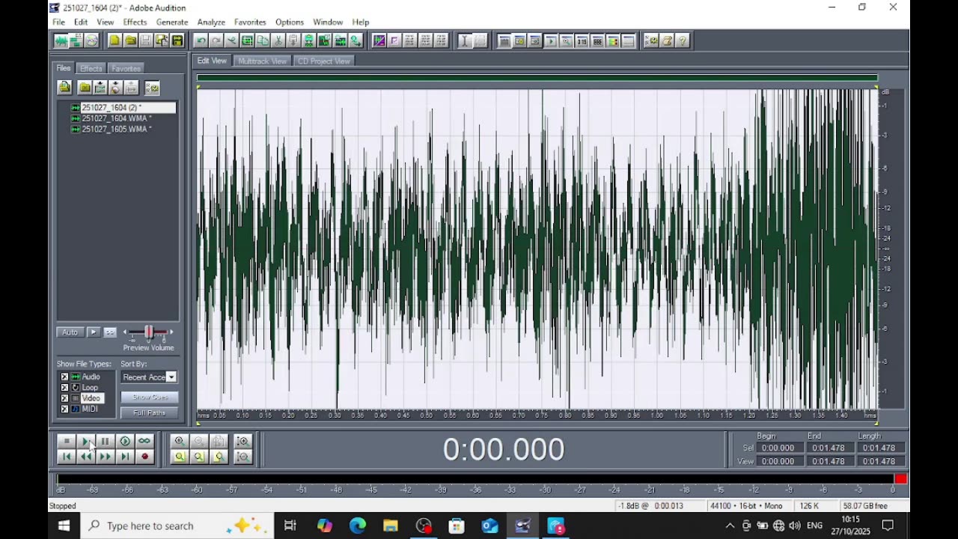Click the Windows Start button
Screen dimensions: 958x539
click(x=64, y=526)
